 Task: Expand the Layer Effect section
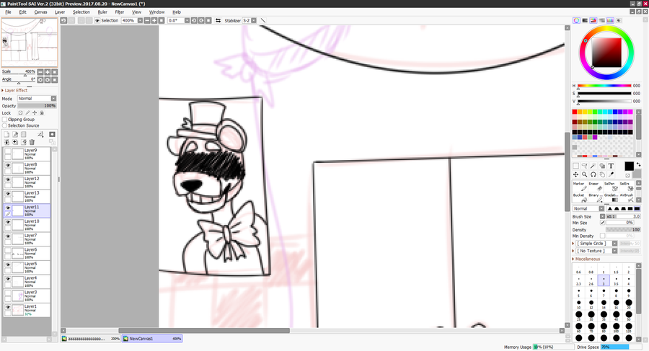(x=15, y=90)
